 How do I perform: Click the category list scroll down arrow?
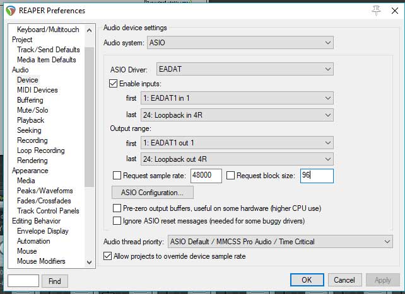tap(89, 263)
